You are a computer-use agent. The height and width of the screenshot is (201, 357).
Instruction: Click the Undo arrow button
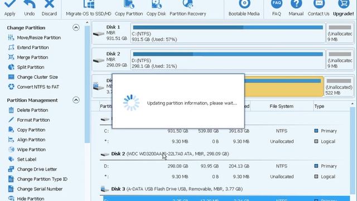pyautogui.click(x=30, y=8)
